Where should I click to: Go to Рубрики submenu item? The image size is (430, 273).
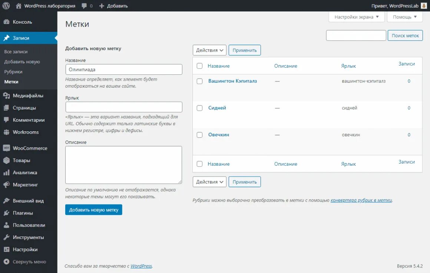(13, 72)
